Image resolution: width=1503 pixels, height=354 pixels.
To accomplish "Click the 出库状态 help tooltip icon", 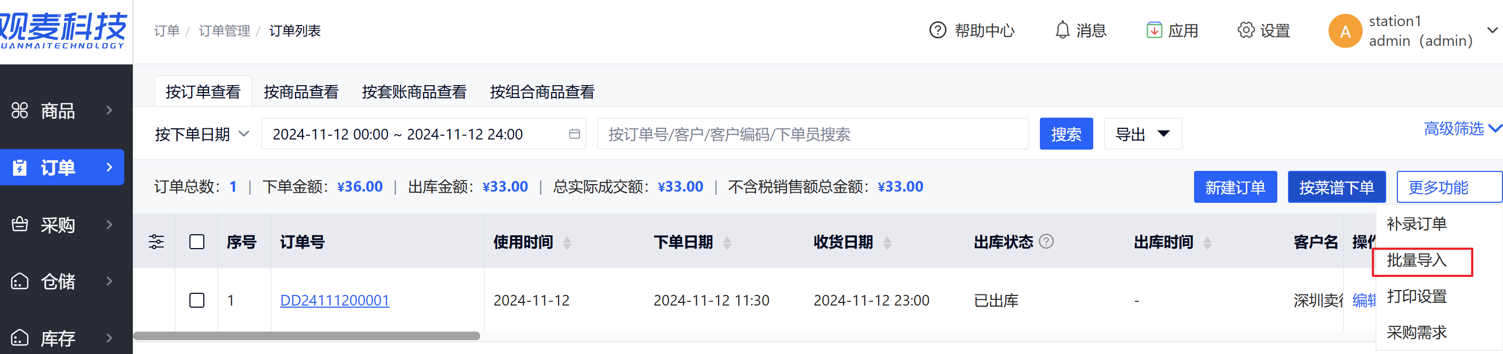I will (1047, 241).
